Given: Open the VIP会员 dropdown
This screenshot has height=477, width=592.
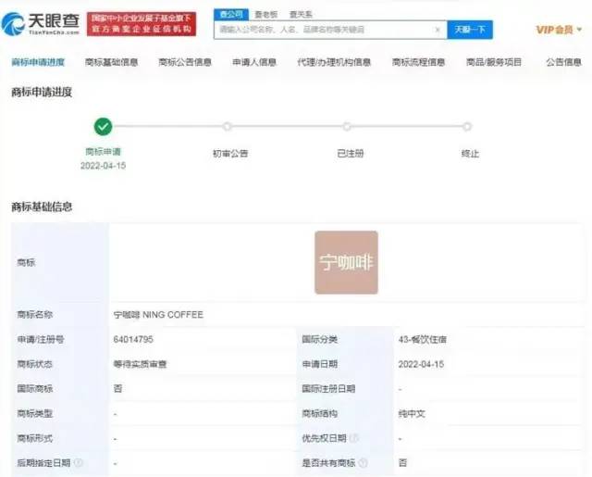Looking at the screenshot, I should [x=558, y=30].
